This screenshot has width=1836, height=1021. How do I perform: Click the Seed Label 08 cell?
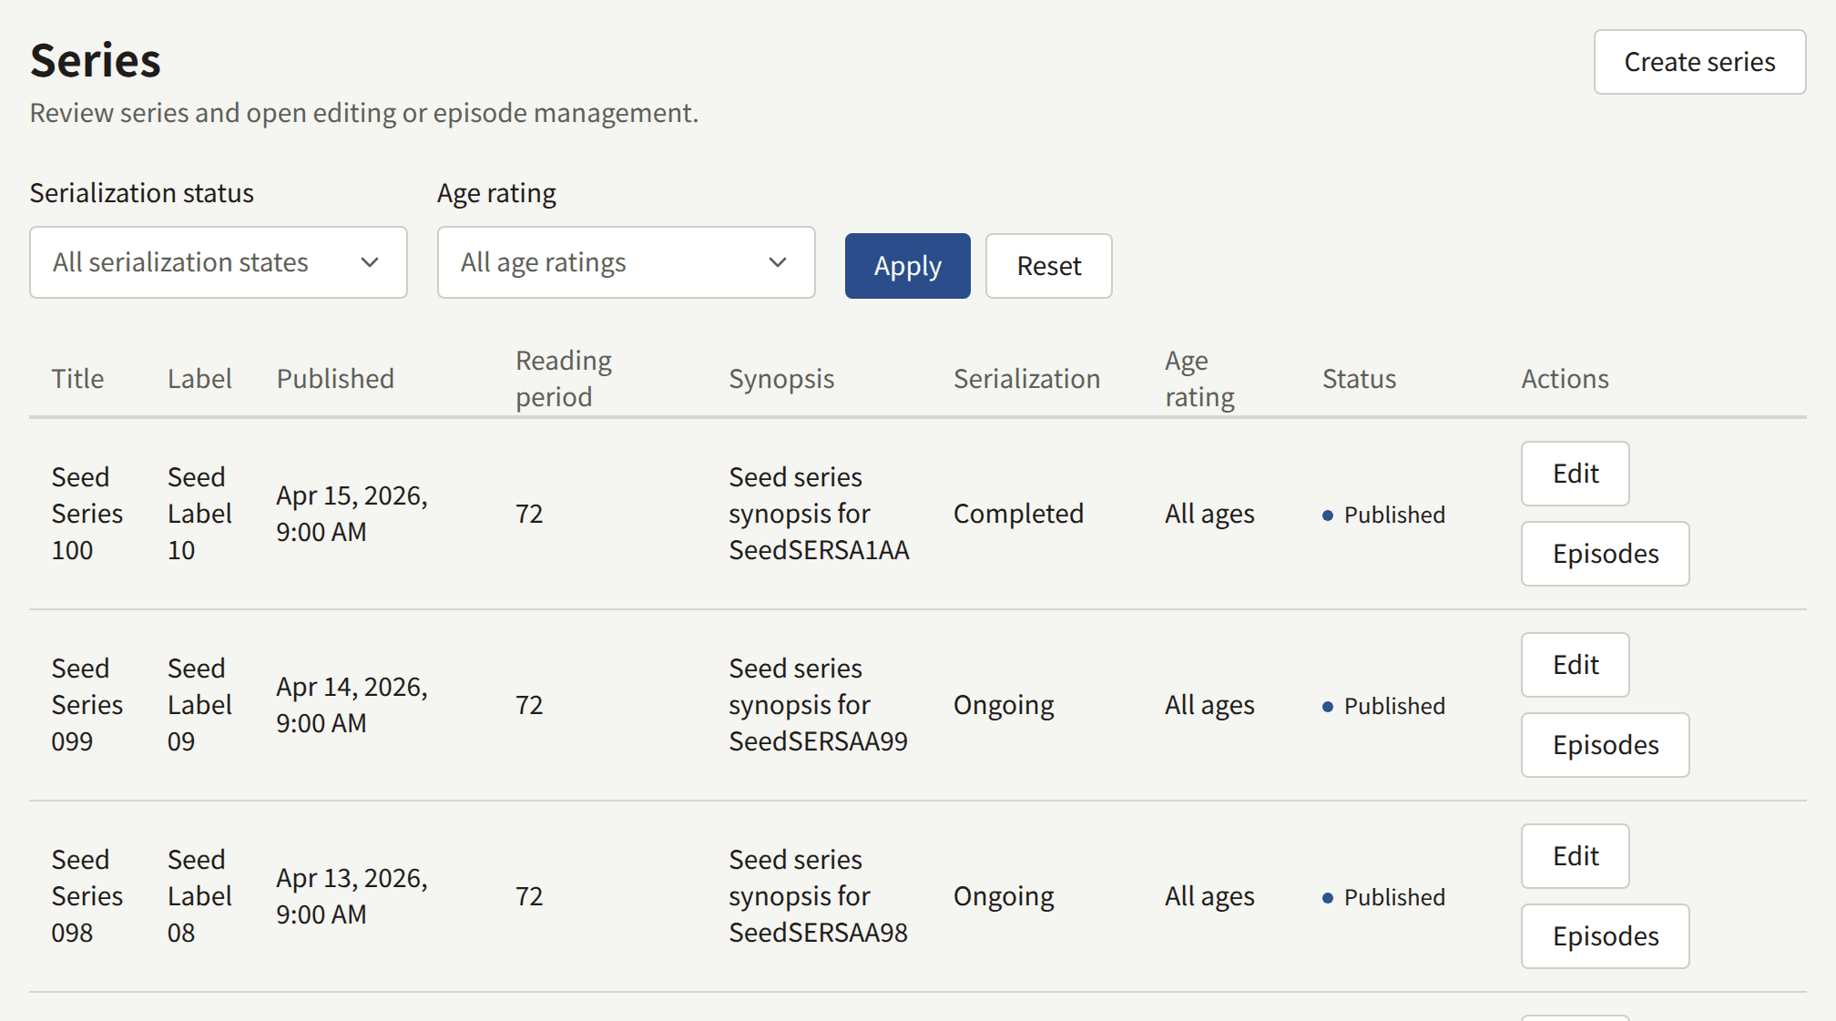click(x=199, y=896)
